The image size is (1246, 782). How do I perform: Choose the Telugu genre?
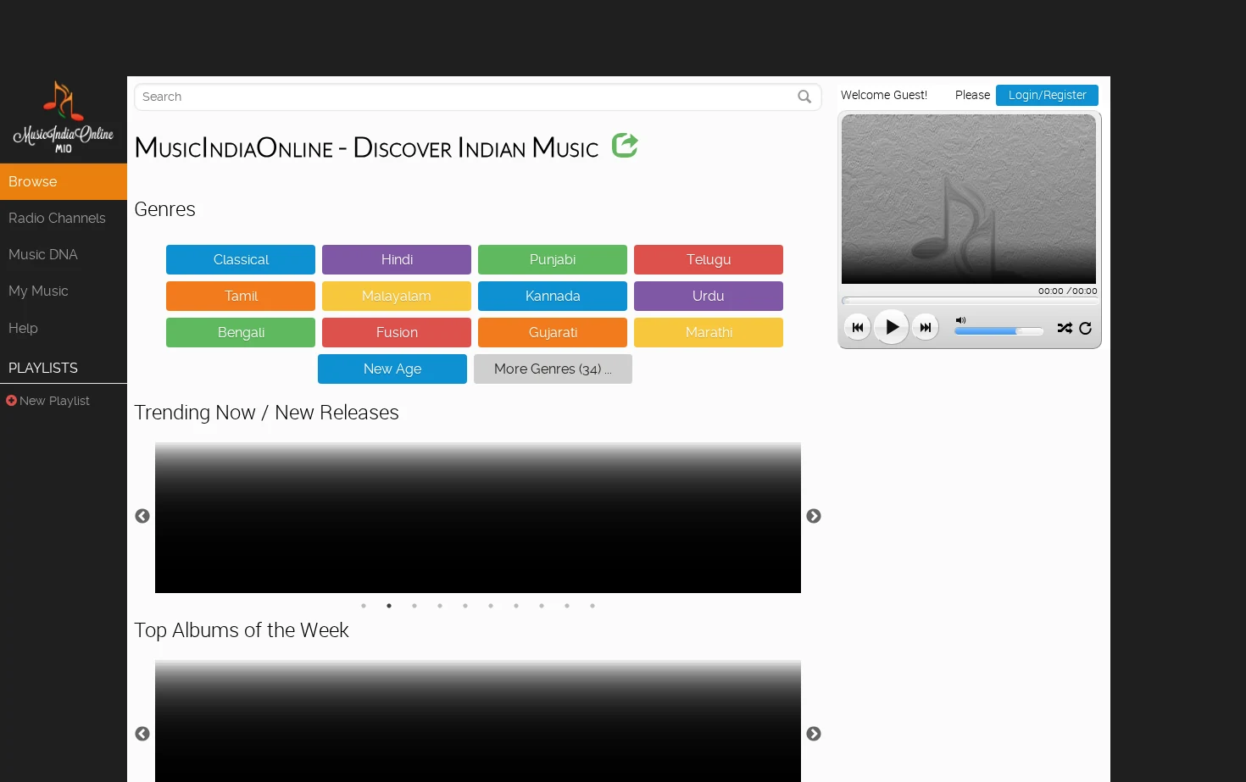click(709, 259)
